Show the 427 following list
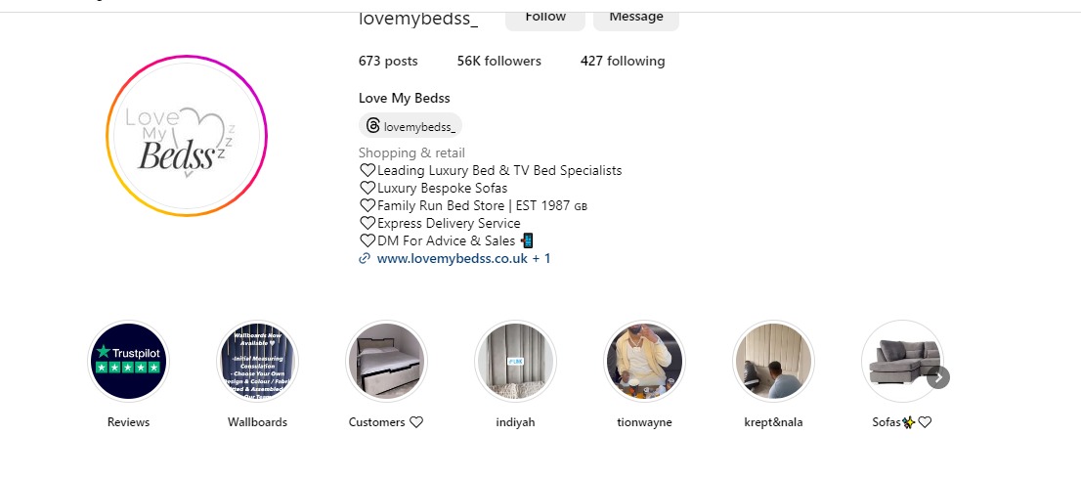This screenshot has width=1081, height=479. click(x=622, y=61)
